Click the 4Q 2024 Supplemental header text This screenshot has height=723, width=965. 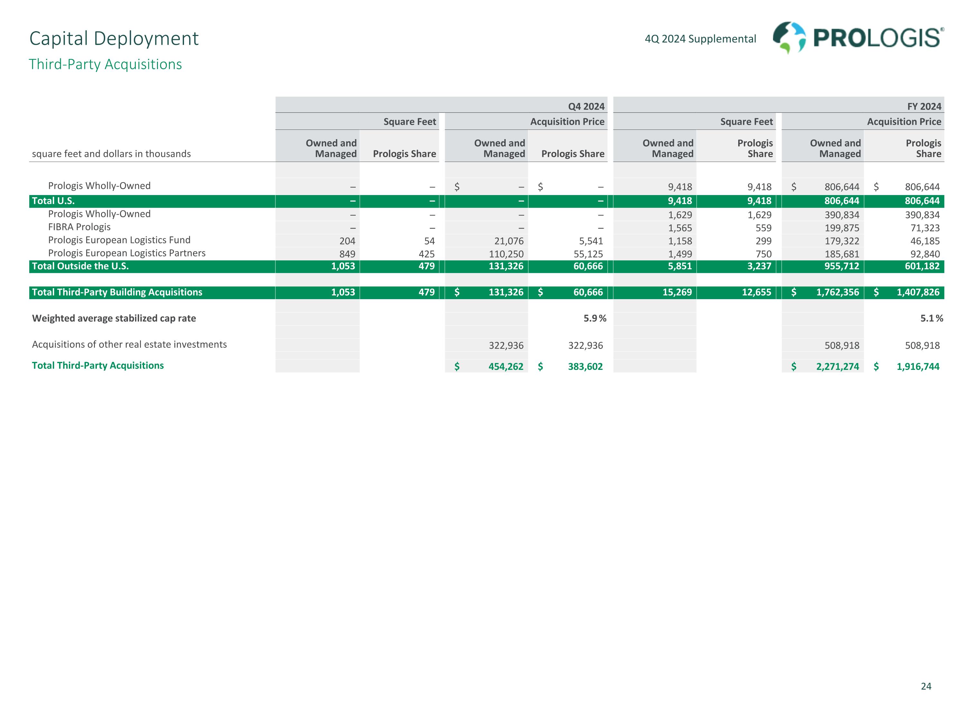click(700, 39)
